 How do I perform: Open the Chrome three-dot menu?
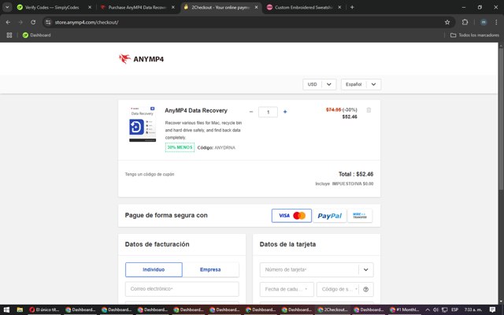click(x=496, y=22)
